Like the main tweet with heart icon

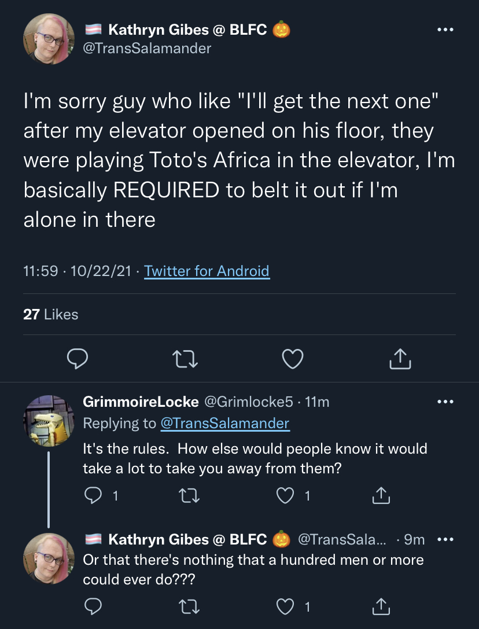tap(293, 359)
